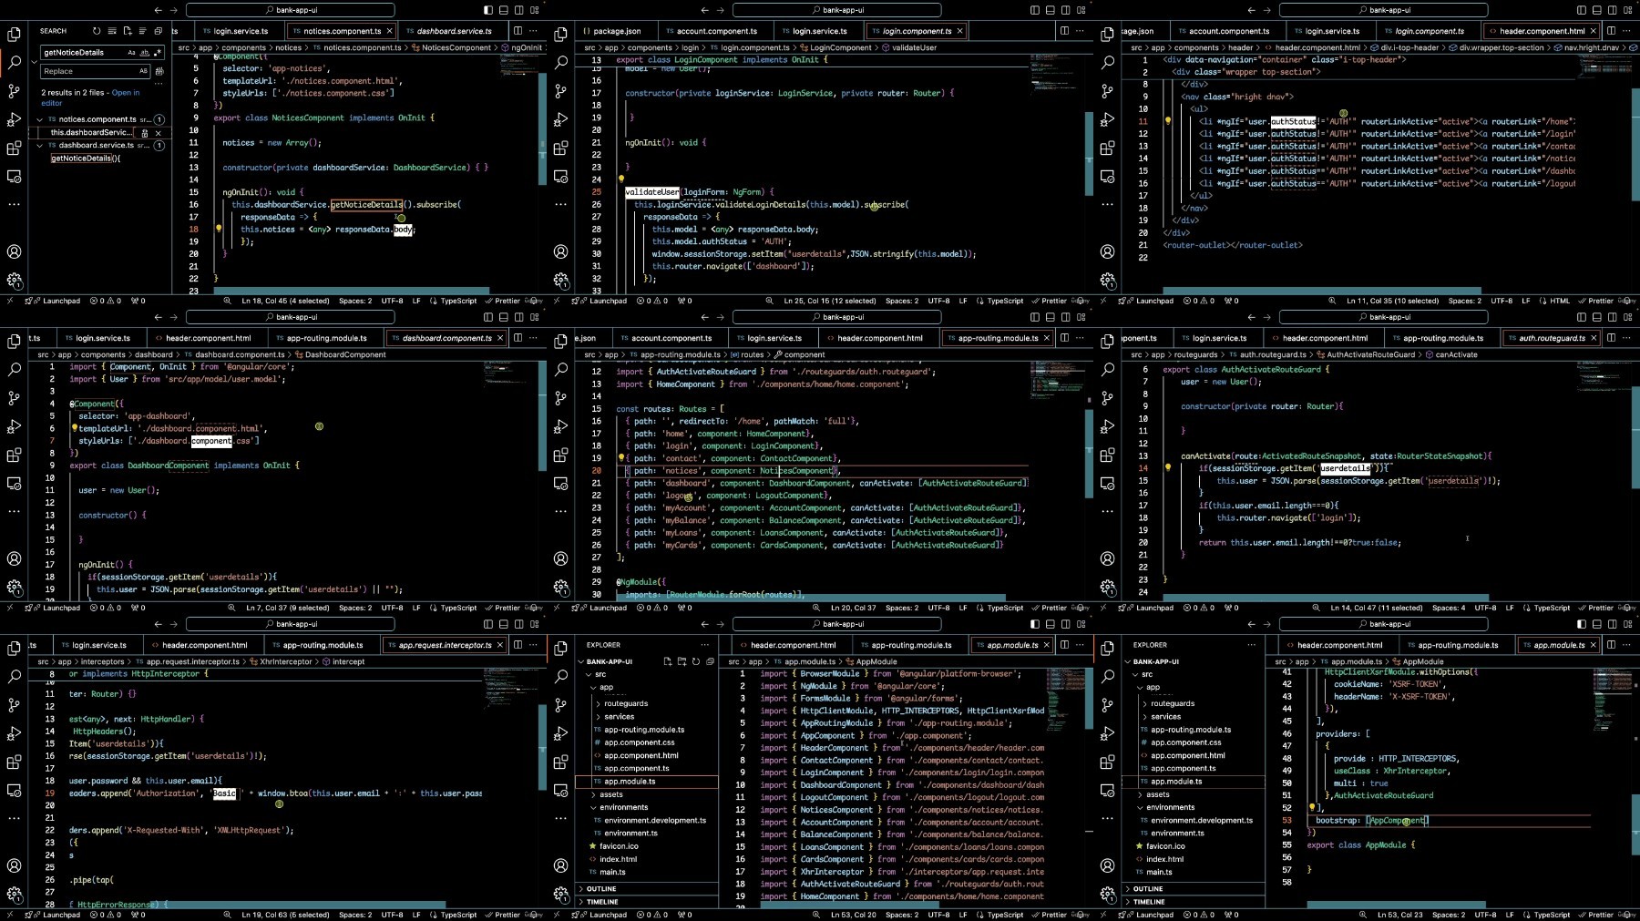This screenshot has width=1640, height=921.
Task: Click the lightbulb on line 14 of auth.routeguard.ts
Action: pyautogui.click(x=1168, y=467)
